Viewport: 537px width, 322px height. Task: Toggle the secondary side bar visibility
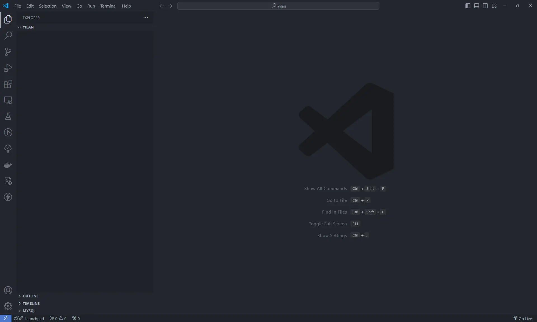point(485,6)
